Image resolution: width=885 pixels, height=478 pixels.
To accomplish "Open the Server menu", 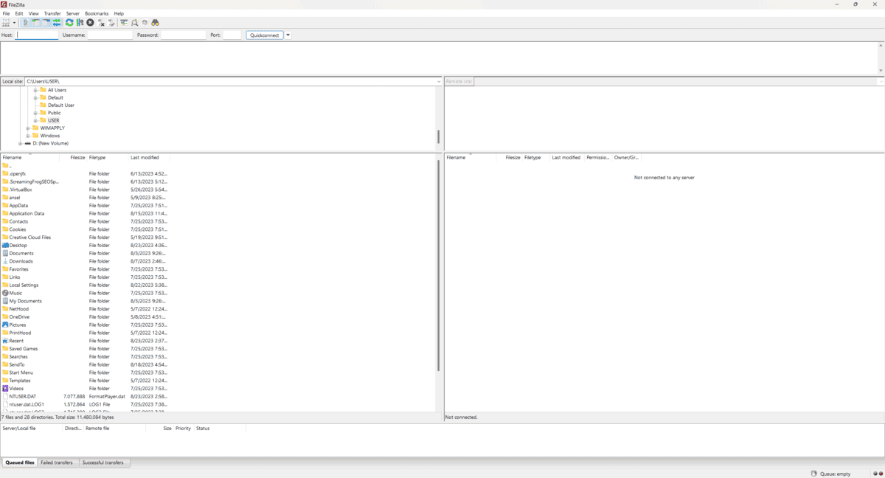I will [x=72, y=13].
